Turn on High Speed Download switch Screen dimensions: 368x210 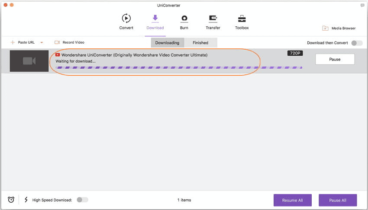(82, 200)
